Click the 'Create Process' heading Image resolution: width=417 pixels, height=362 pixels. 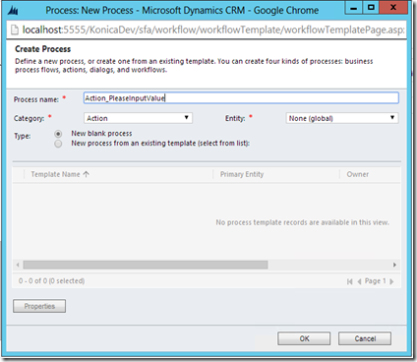click(x=42, y=49)
